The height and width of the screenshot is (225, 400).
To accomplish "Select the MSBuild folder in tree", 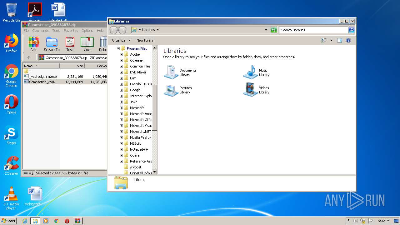I will tap(136, 143).
